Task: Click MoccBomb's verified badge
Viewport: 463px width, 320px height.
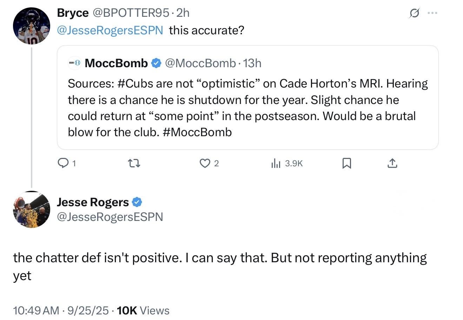Action: point(156,63)
